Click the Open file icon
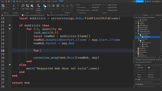 (x=9, y=1)
